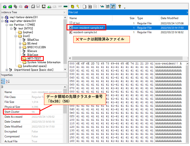Click Export Logical Image (AD1) icon
The width and height of the screenshot is (190, 146).
coord(44,6)
